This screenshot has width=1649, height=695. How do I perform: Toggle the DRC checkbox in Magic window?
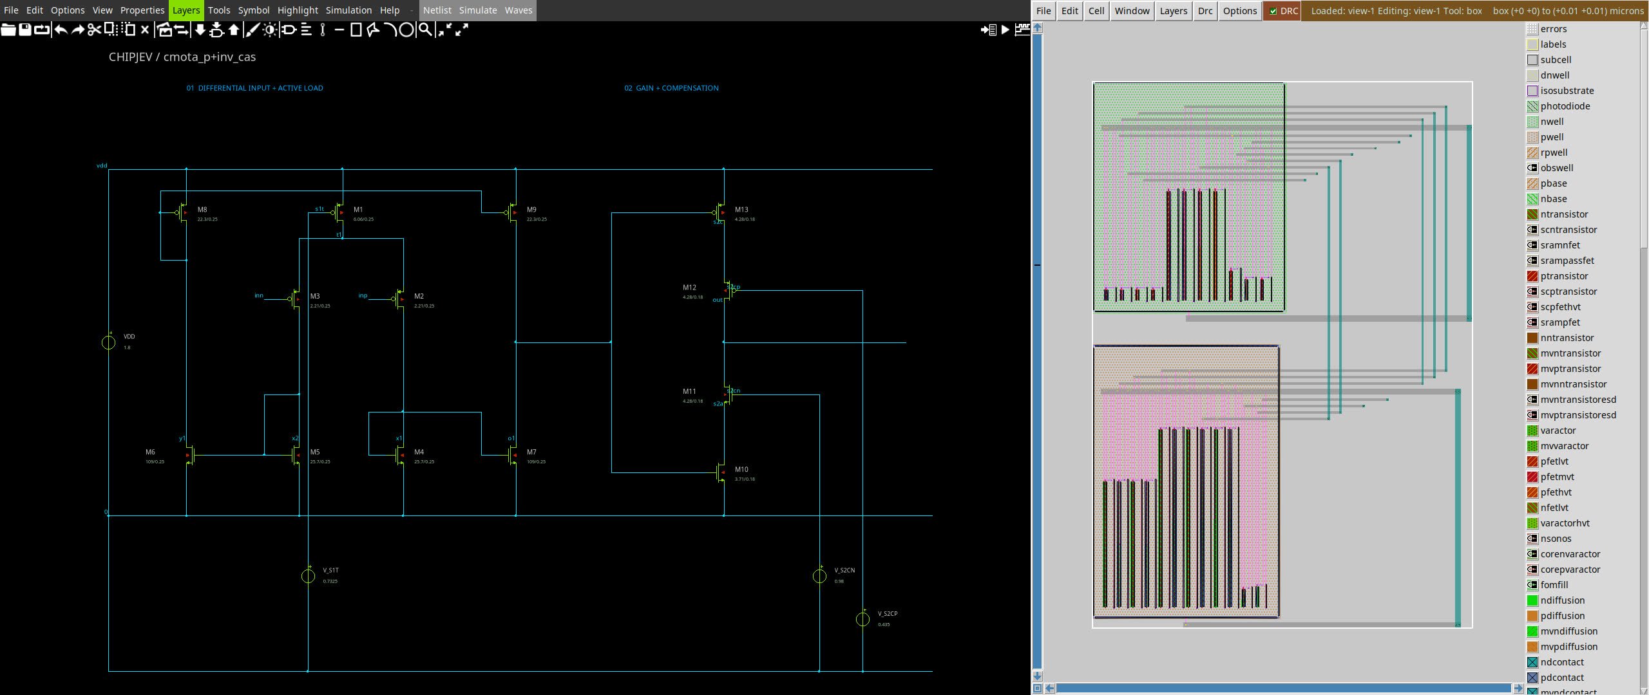pyautogui.click(x=1273, y=11)
